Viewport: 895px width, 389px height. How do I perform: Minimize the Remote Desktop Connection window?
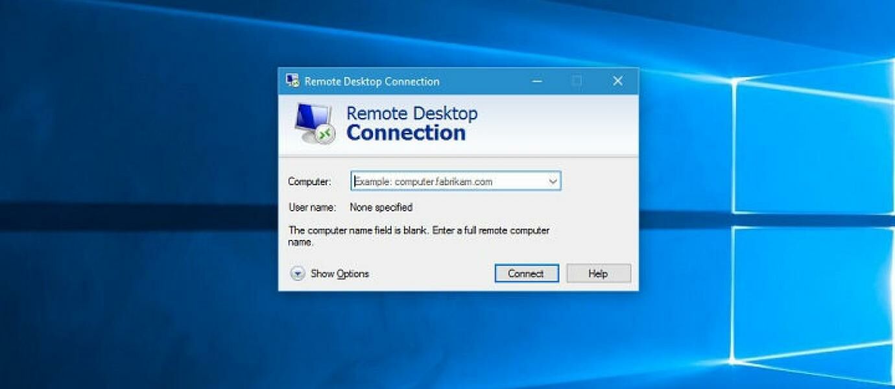(536, 80)
